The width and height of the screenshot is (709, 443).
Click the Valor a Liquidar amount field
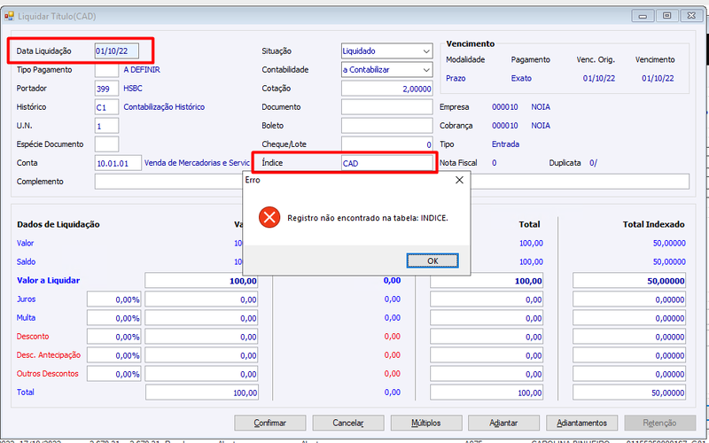202,280
